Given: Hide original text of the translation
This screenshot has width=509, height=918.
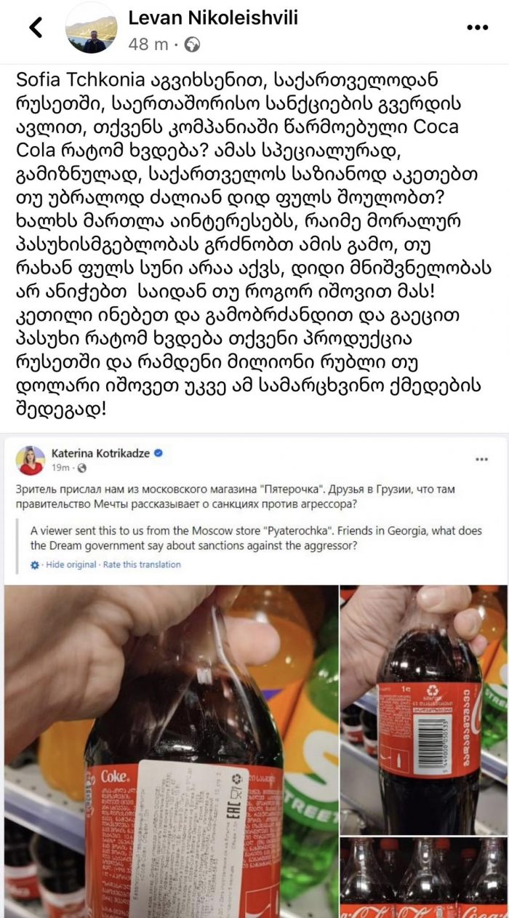Looking at the screenshot, I should [x=72, y=564].
